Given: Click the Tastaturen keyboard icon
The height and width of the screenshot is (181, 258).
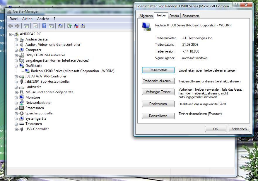Looking at the screenshot, I should pyautogui.click(x=22, y=124).
